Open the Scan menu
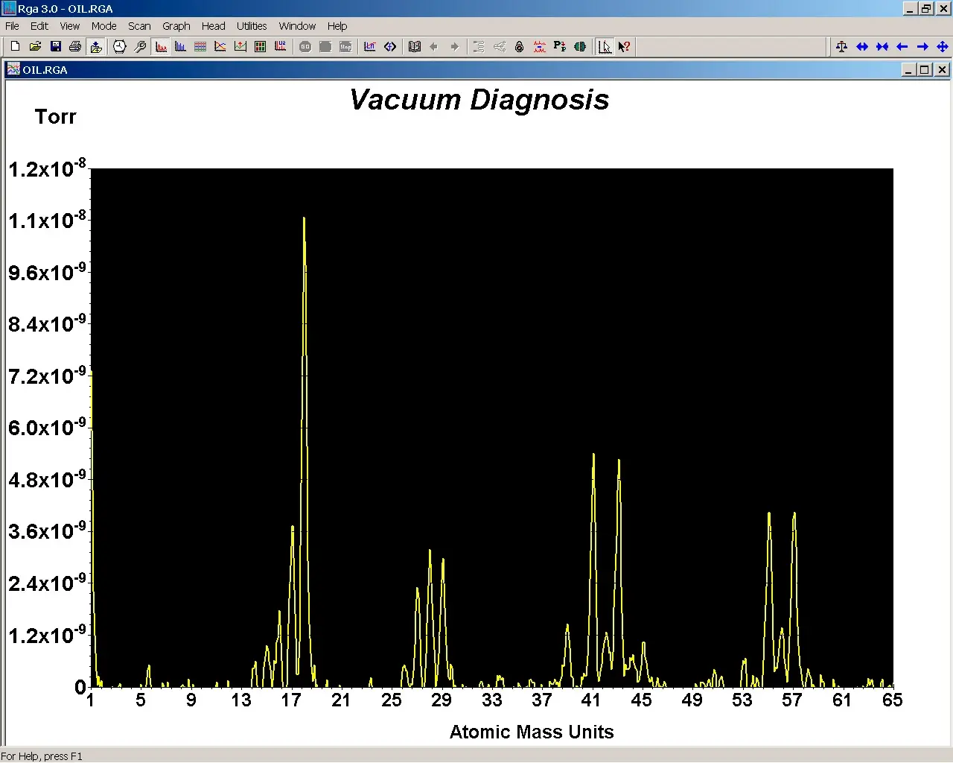953x763 pixels. pos(139,26)
